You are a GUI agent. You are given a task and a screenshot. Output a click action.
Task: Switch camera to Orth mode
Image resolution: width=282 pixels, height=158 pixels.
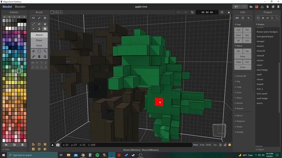coord(208,145)
